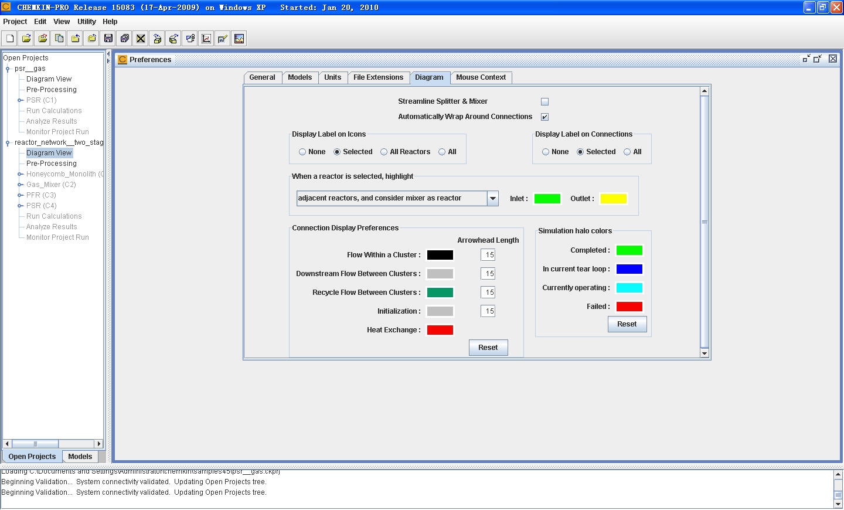The width and height of the screenshot is (844, 510).
Task: Click the In current tear loop blue swatch
Action: (x=629, y=269)
